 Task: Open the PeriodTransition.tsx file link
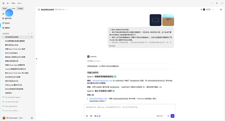102,81
